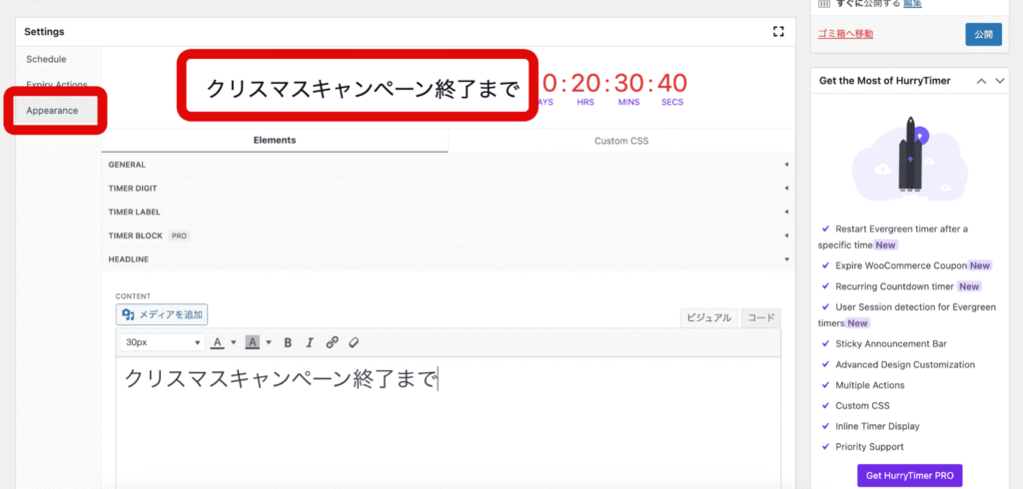This screenshot has width=1023, height=489.
Task: Choose background color with highlighted A icon
Action: pos(253,342)
